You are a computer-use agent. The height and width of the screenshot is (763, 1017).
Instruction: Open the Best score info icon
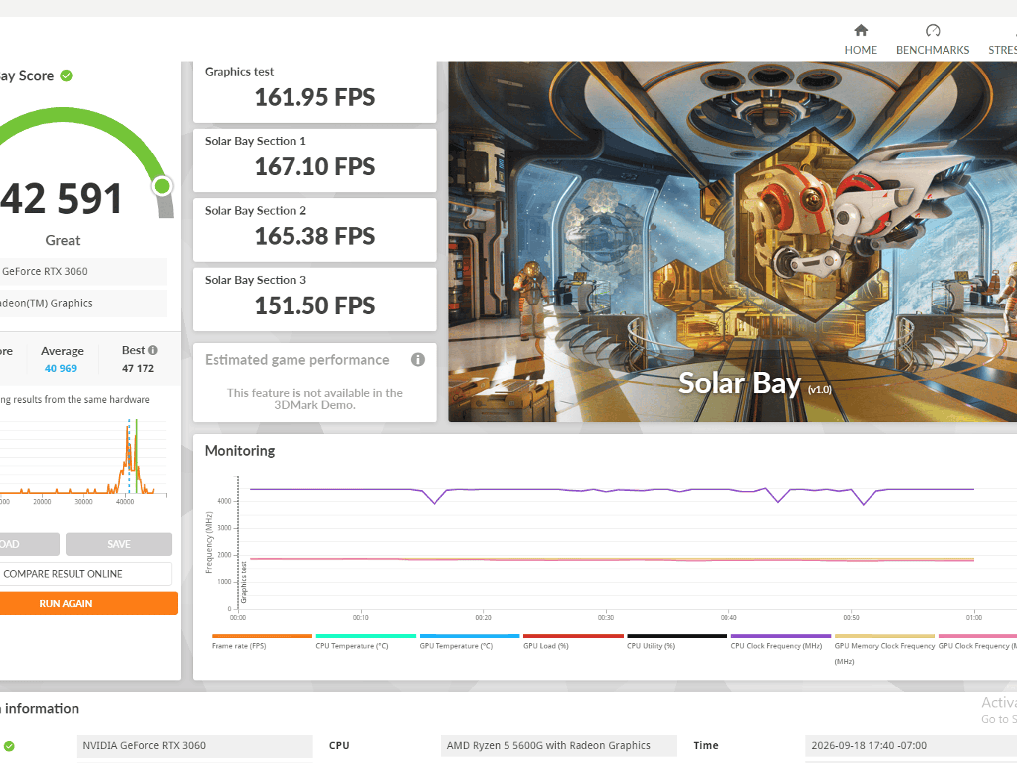153,350
